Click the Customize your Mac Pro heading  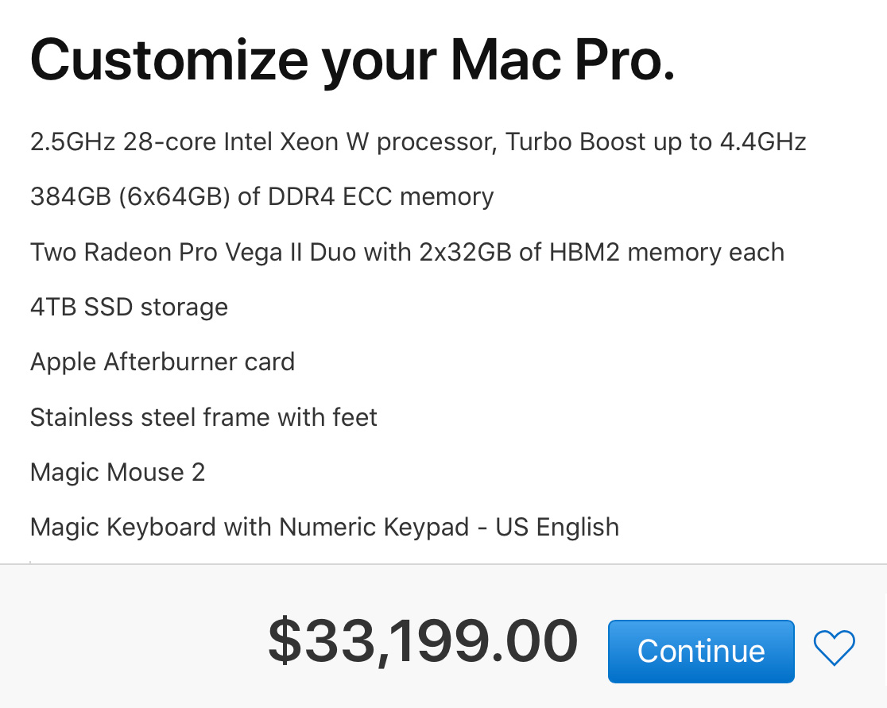(x=352, y=60)
